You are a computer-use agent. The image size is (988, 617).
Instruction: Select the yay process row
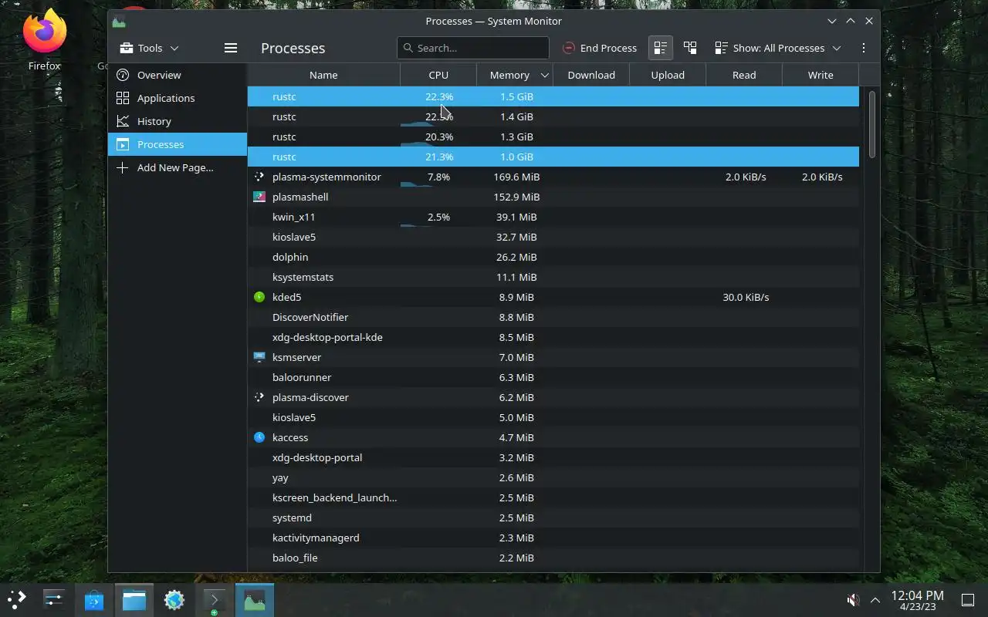pyautogui.click(x=553, y=477)
